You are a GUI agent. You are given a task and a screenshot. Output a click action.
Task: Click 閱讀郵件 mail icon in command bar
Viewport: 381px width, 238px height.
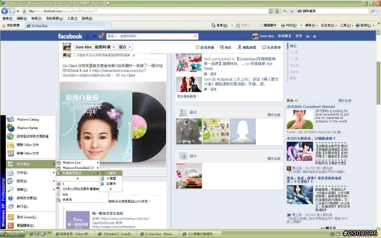(261, 25)
